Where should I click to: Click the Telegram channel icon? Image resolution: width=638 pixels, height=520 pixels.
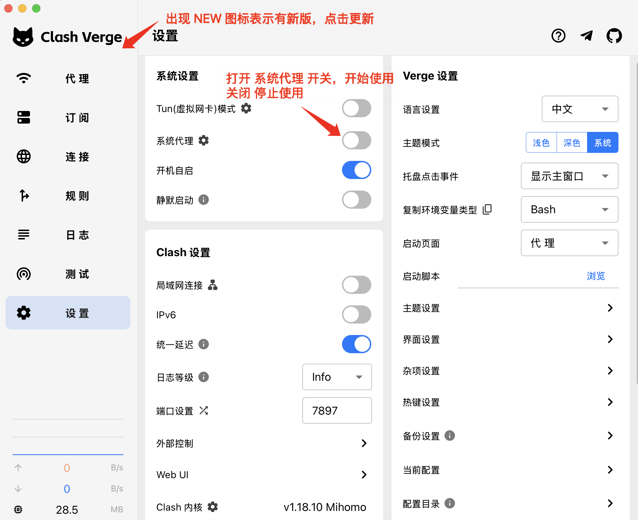pyautogui.click(x=586, y=36)
